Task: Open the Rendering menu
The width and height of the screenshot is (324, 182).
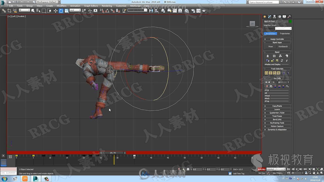Action: (x=107, y=6)
